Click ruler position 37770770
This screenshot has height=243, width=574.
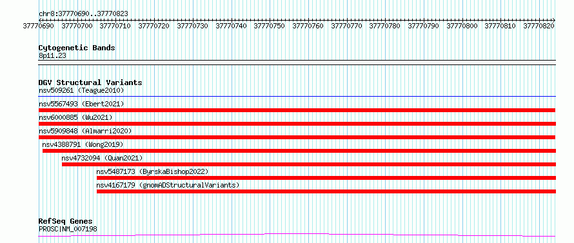pos(346,26)
